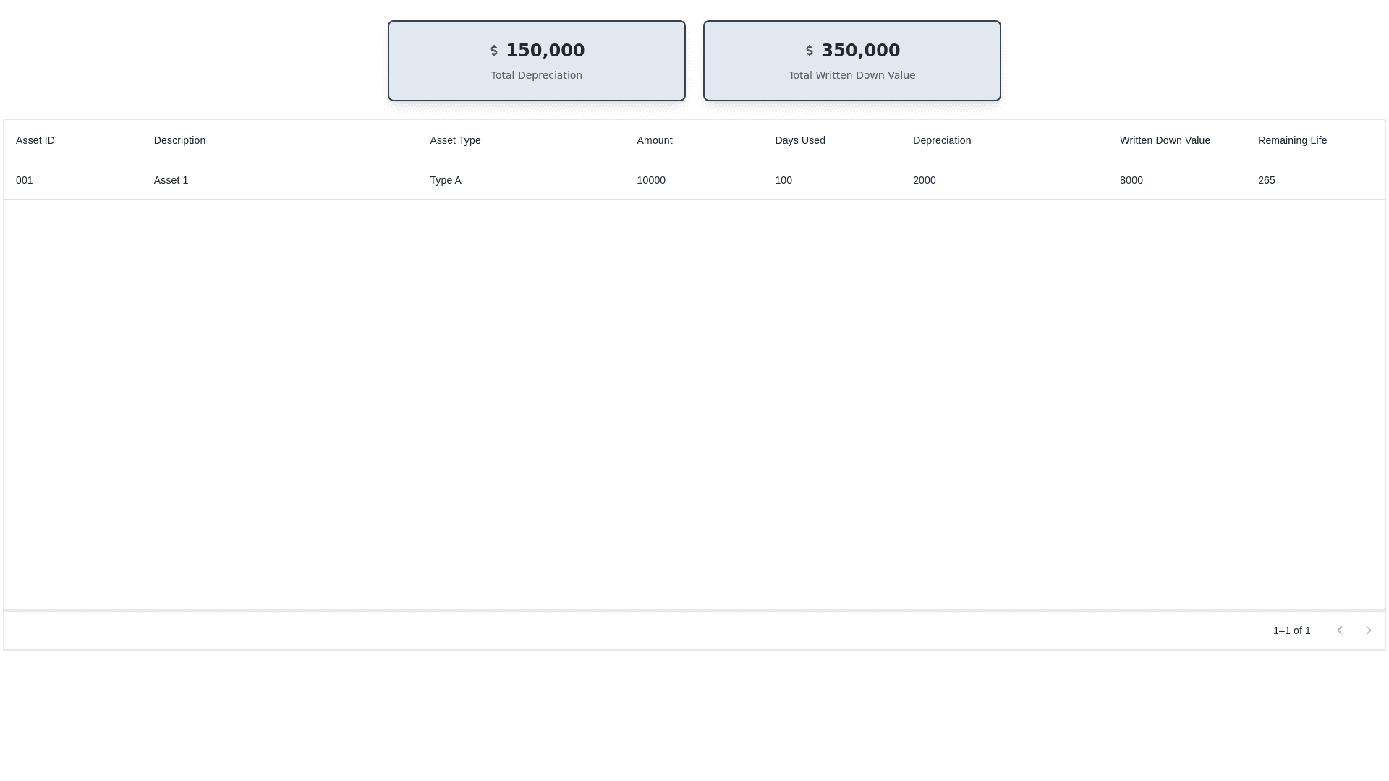Viewport: 1389px width, 781px height.
Task: Sort by the Depreciation column header
Action: [x=941, y=140]
